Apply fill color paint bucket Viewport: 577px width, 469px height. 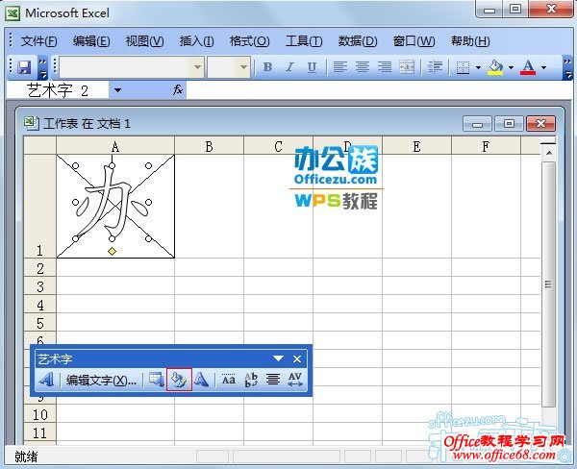(495, 67)
